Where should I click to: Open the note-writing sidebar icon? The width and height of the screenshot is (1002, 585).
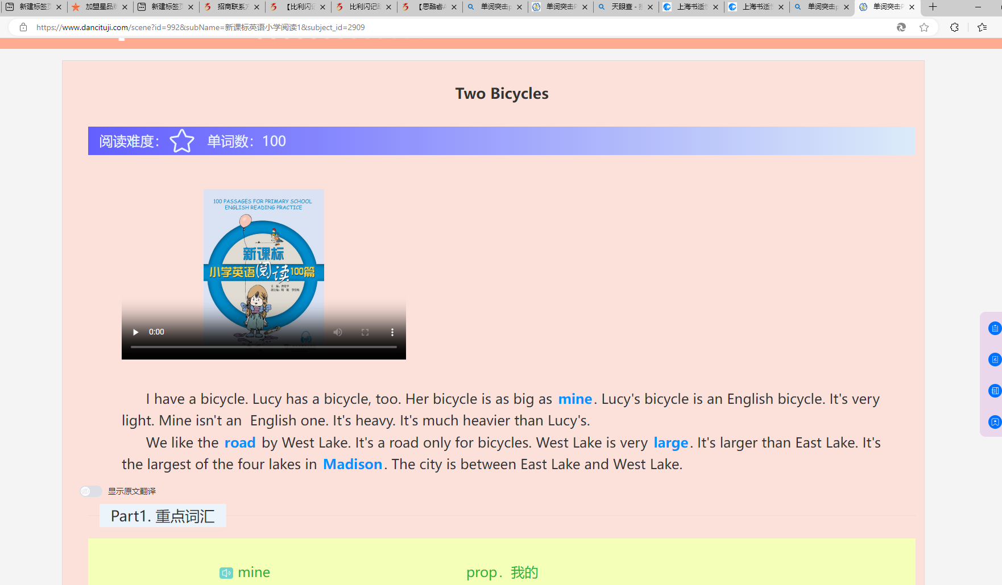pos(995,360)
